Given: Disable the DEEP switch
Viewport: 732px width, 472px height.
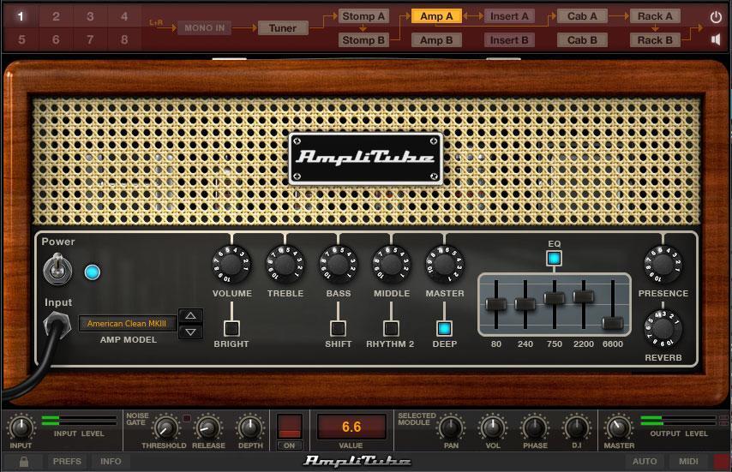Looking at the screenshot, I should pos(444,328).
